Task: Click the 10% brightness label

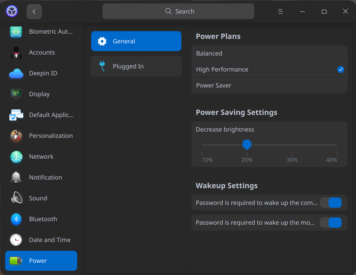Action: point(207,160)
